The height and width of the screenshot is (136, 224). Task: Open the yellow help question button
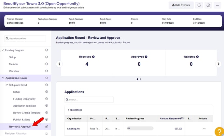tap(219, 132)
